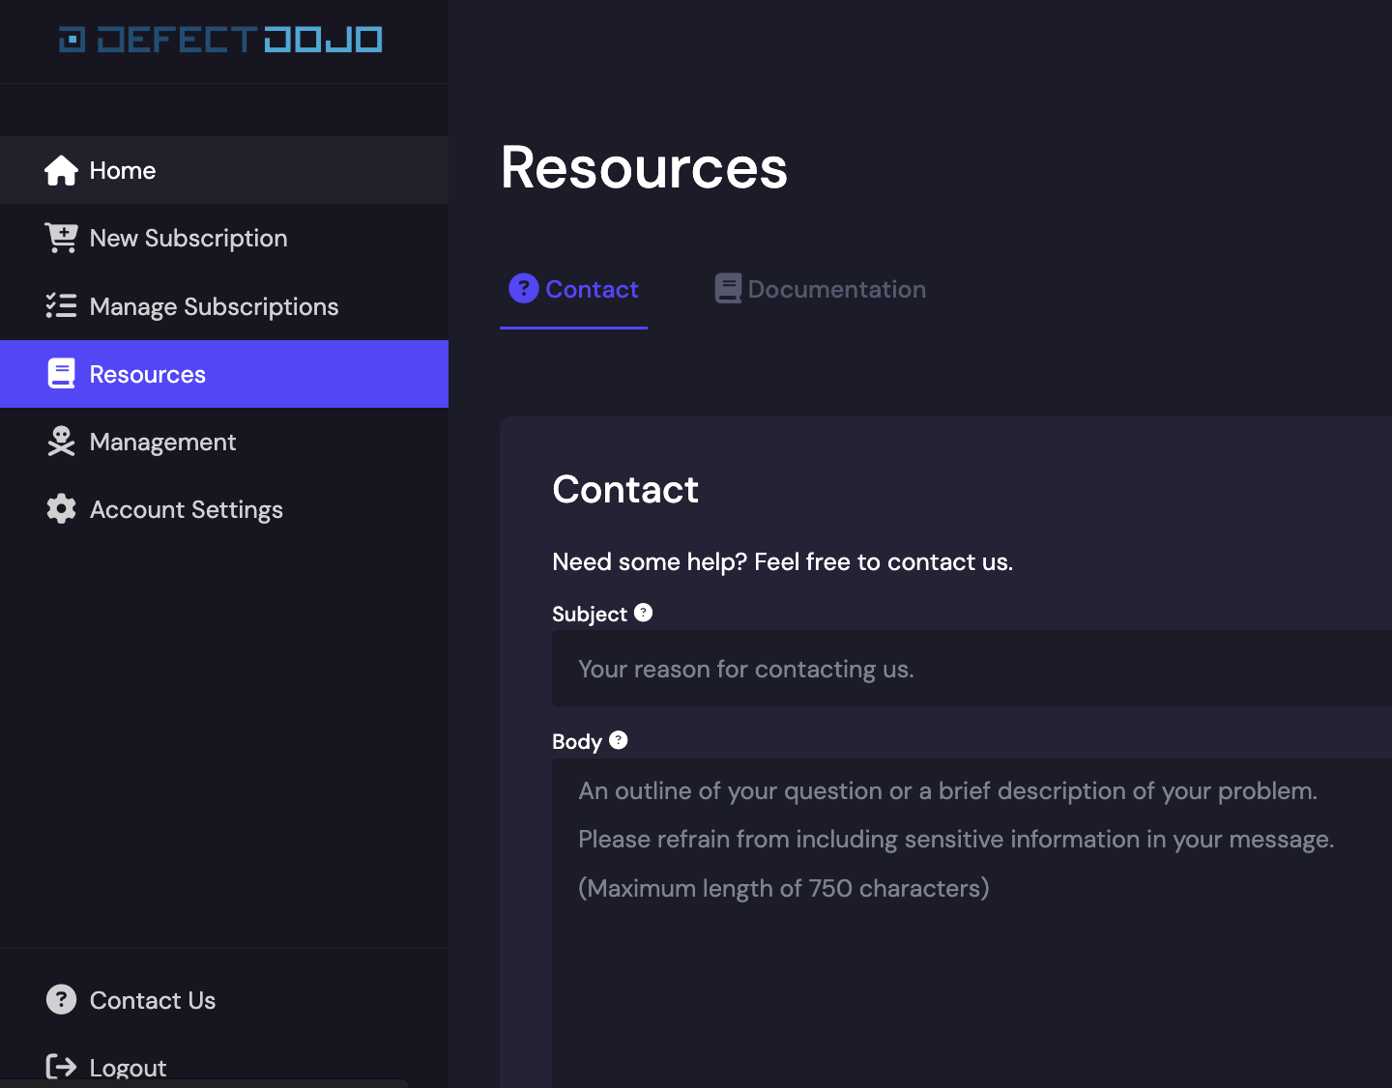
Task: Click the New Subscription cart icon
Action: (61, 238)
